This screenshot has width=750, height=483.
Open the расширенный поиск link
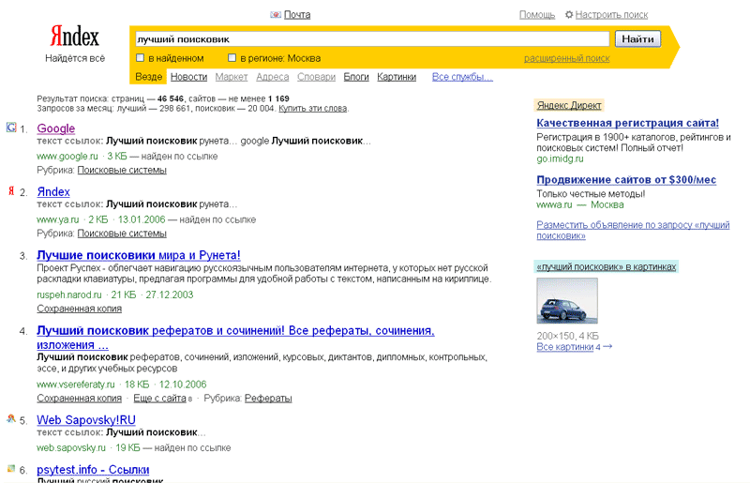[x=567, y=58]
